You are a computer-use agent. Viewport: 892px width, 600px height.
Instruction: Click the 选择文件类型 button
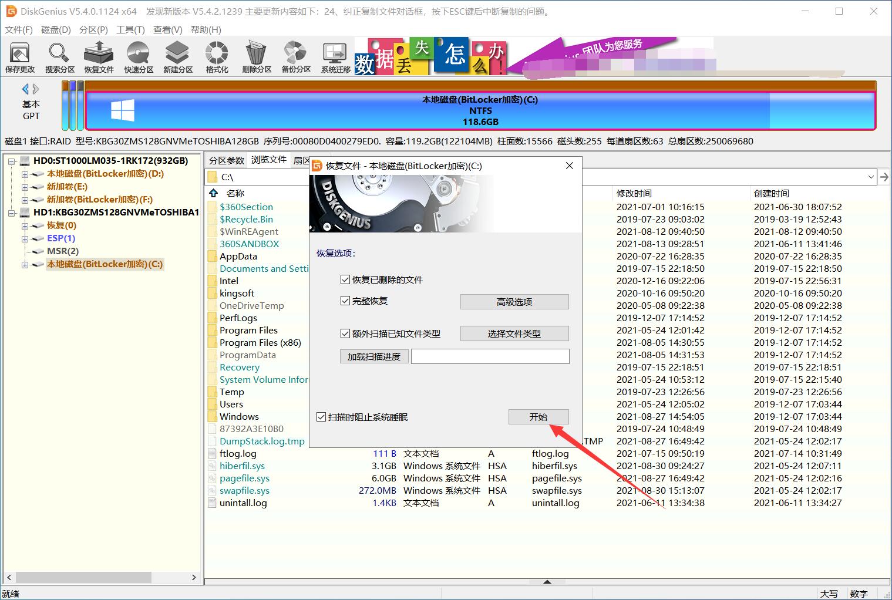tap(514, 333)
